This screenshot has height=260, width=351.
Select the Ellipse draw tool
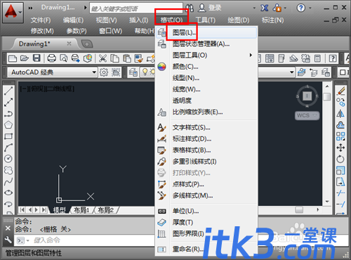pos(8,193)
